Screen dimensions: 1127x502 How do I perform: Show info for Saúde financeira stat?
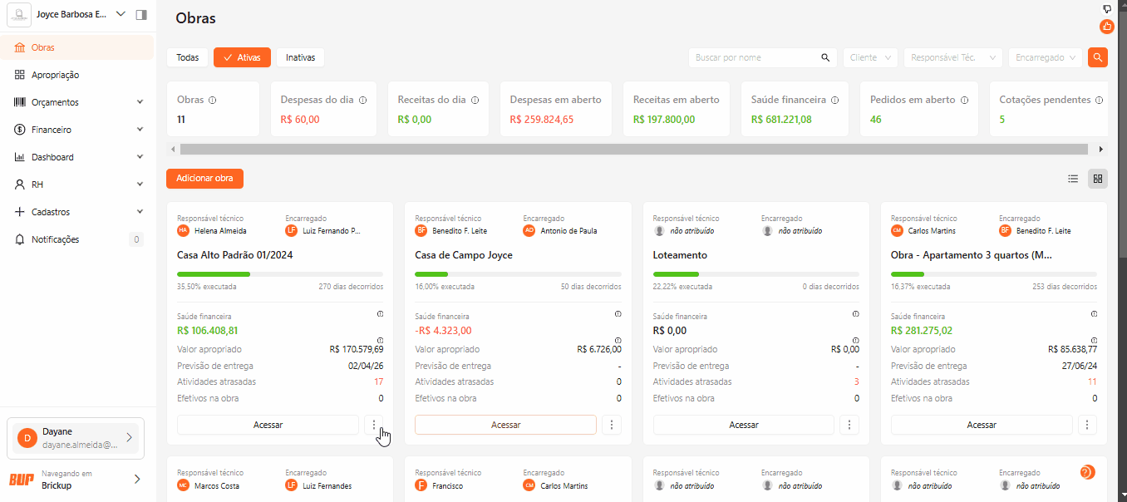tap(834, 100)
